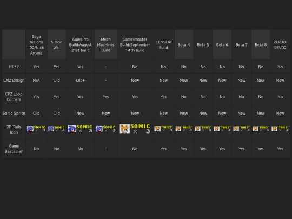Click the Tails icon under Beta 6
Screen dimensions: 292x219
tap(222, 129)
